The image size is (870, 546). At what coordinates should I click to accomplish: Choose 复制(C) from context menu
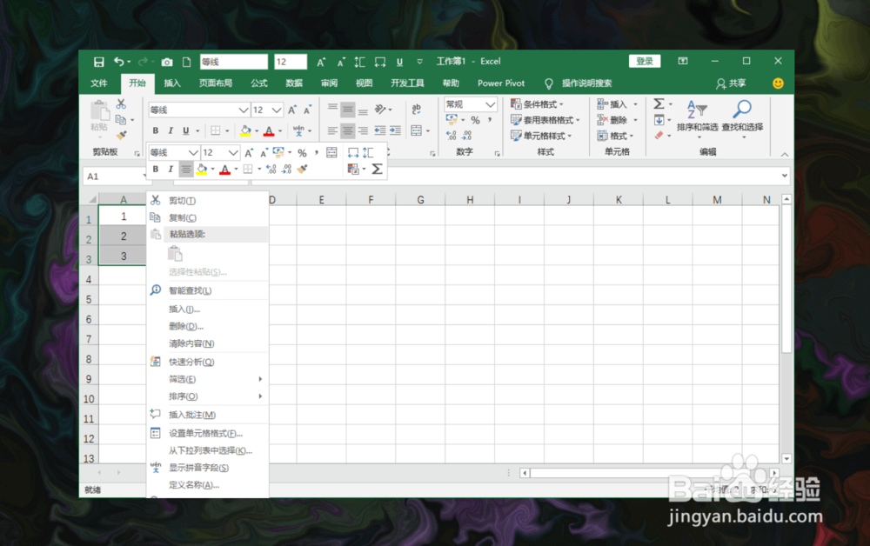point(208,218)
